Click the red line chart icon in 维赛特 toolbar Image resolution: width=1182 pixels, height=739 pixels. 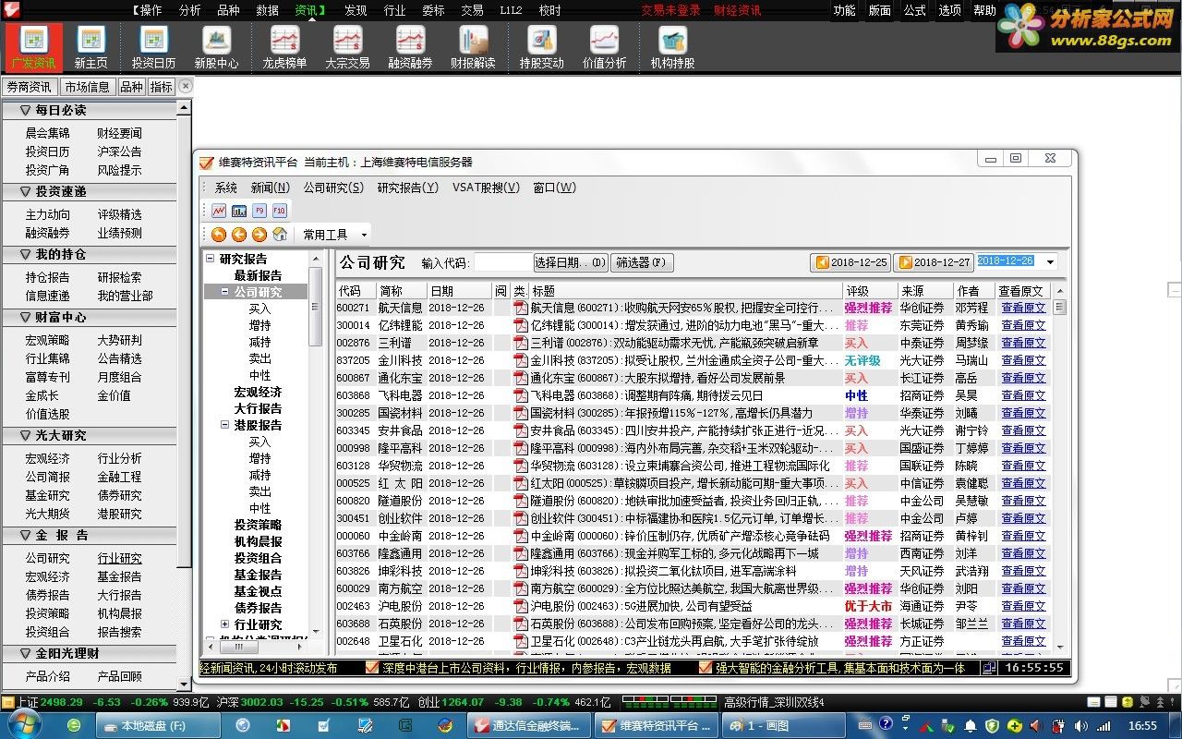pos(219,211)
